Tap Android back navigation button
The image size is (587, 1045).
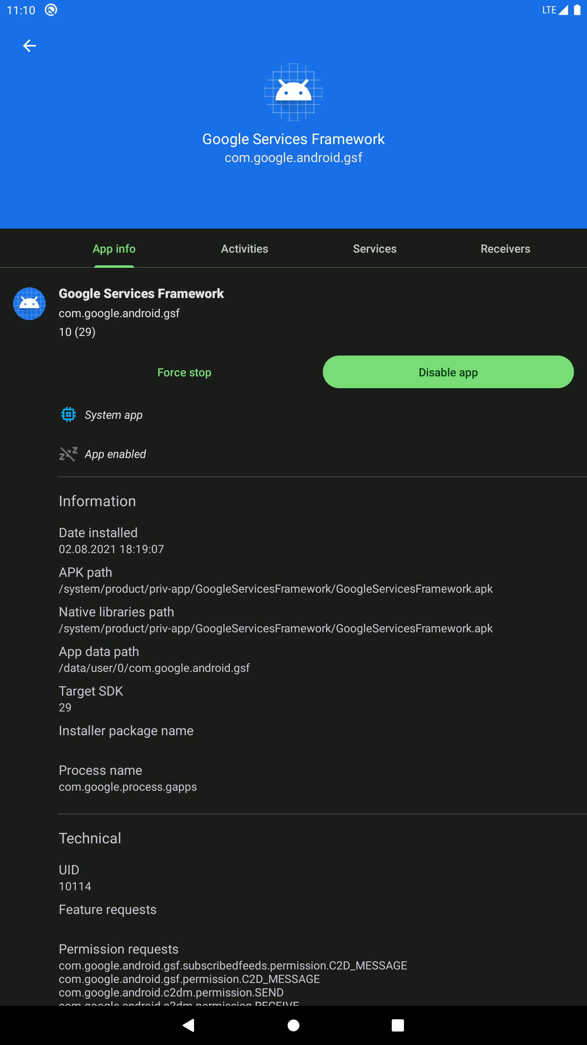(x=189, y=1025)
